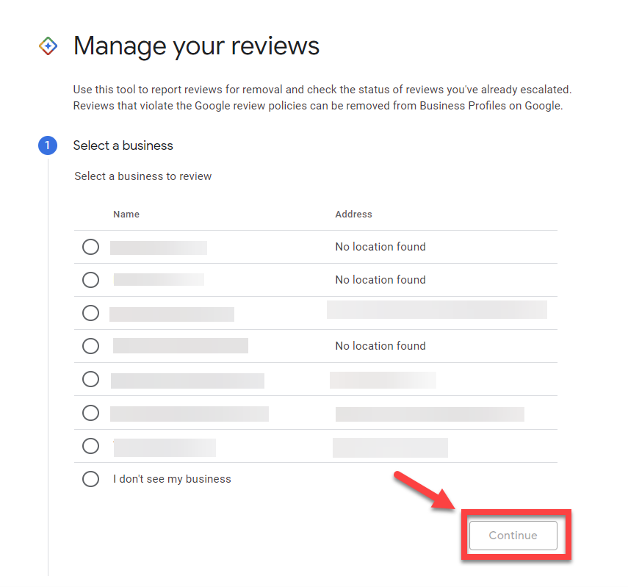Image resolution: width=628 pixels, height=587 pixels.
Task: Click the first 'No location found' label
Action: [380, 247]
